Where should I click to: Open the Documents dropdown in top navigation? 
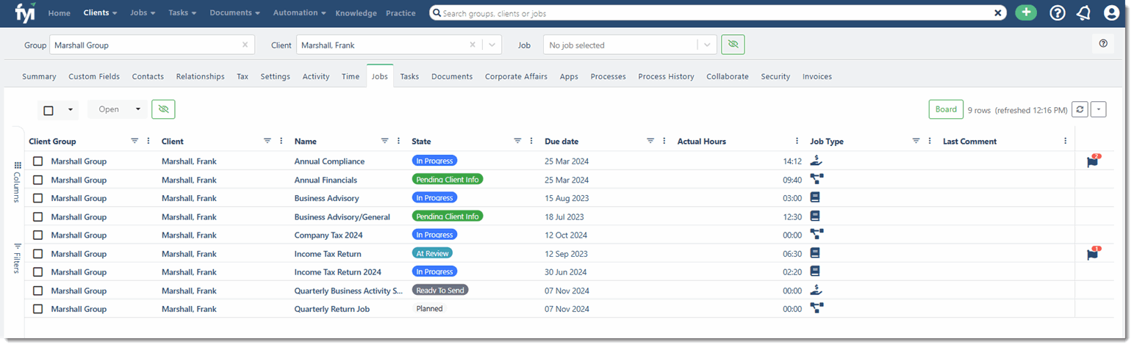(235, 12)
